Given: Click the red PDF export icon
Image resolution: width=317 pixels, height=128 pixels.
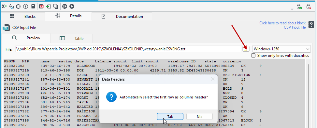Looking at the screenshot, I should [x=42, y=6].
